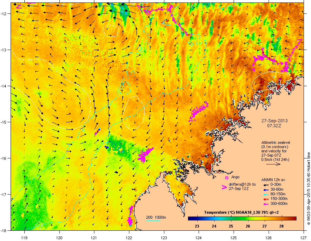Click the longitude axis label 127
The image size is (311, 241).
pos(304,238)
